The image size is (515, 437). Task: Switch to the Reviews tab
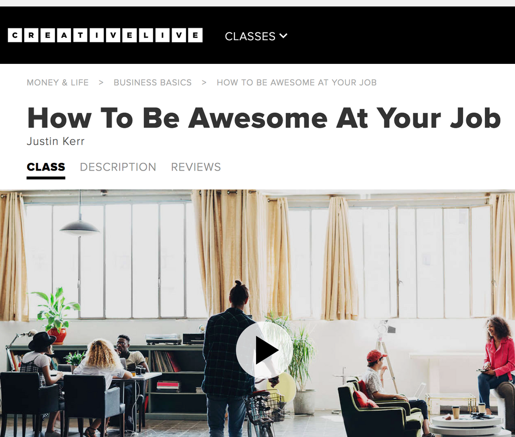click(x=196, y=167)
